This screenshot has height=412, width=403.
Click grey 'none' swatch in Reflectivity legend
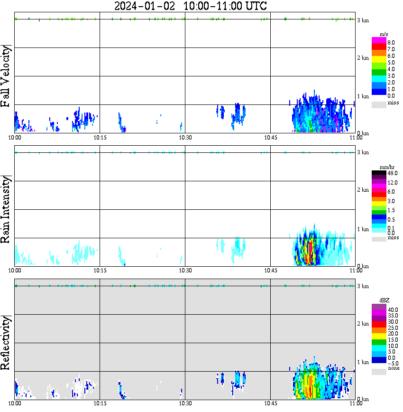(x=379, y=372)
